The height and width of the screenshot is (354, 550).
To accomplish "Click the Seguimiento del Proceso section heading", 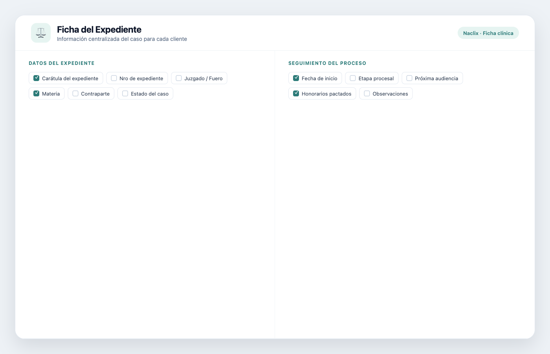I will pyautogui.click(x=327, y=63).
